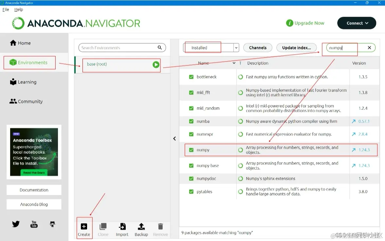Click the upgrade arrow beside numpy 1.24.3
This screenshot has width=385, height=241.
pos(354,150)
